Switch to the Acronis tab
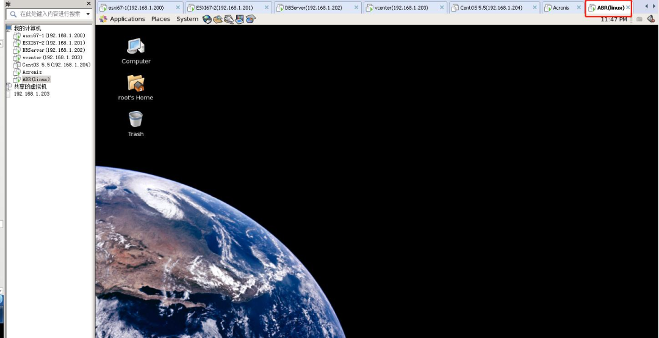Screen dimensions: 659x338 click(563, 7)
